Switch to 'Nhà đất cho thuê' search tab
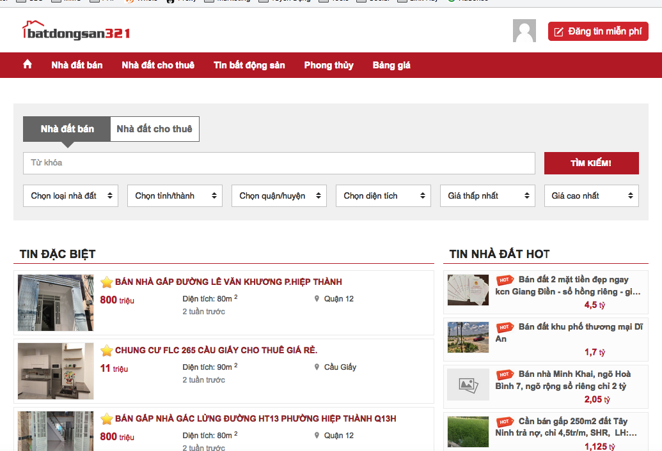The height and width of the screenshot is (451, 662). click(155, 129)
